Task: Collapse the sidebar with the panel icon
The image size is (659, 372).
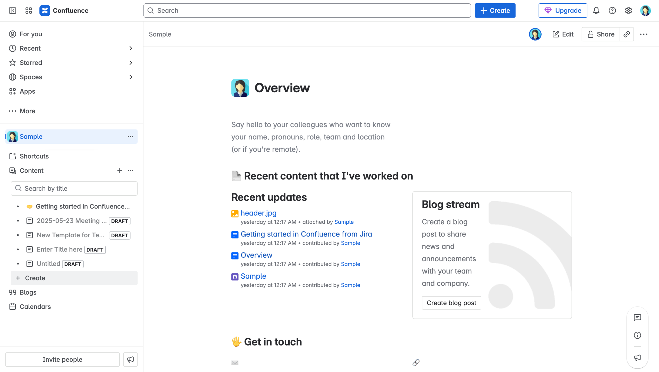Action: (12, 11)
